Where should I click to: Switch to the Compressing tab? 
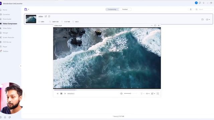112,9
